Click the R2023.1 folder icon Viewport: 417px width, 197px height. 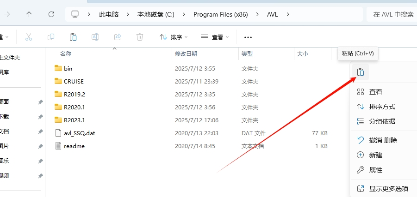(58, 120)
